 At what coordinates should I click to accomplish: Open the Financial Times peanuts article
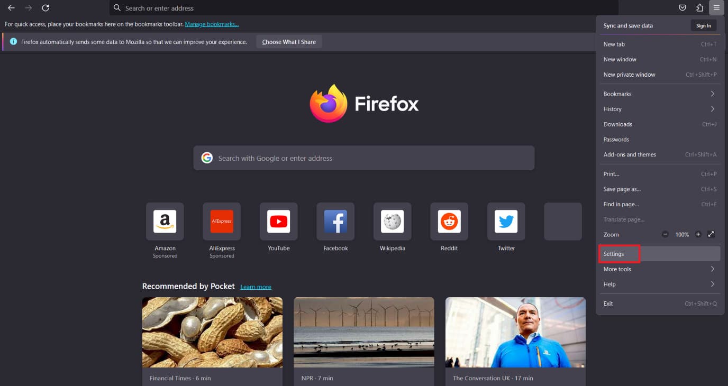(212, 332)
